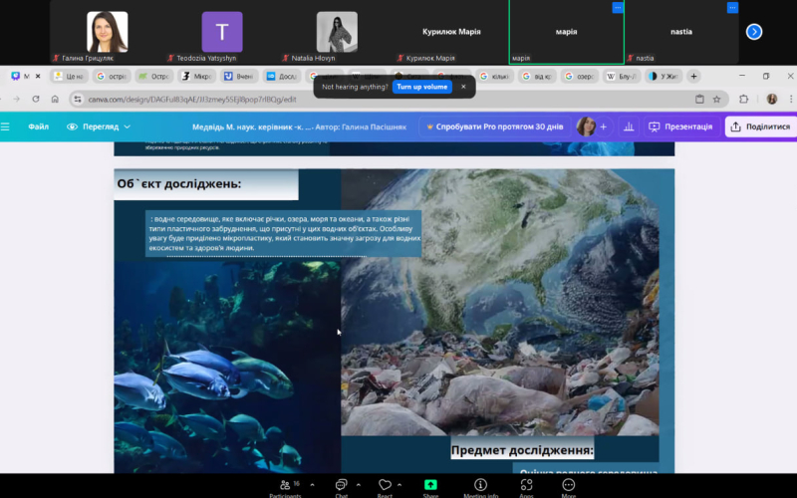Select Natalia Hlovyn video thumbnail
Viewport: 797px width, 498px height.
[x=337, y=32]
